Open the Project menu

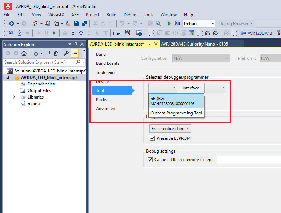pyautogui.click(x=92, y=15)
